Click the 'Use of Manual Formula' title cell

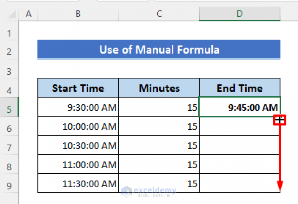point(159,50)
